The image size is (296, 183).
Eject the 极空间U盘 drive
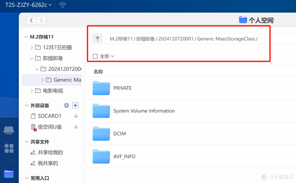76,127
